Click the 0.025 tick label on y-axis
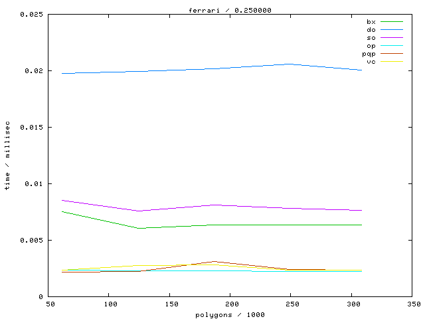This screenshot has width=425, height=319. (x=32, y=14)
